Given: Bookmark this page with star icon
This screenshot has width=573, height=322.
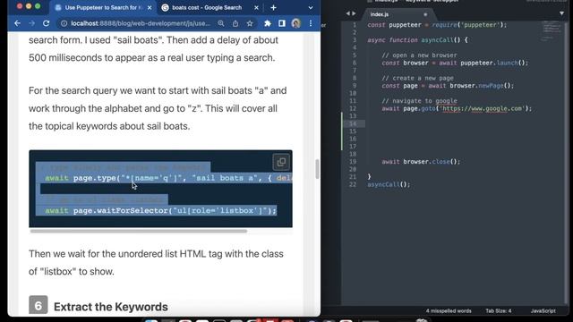Looking at the screenshot, I should point(250,23).
